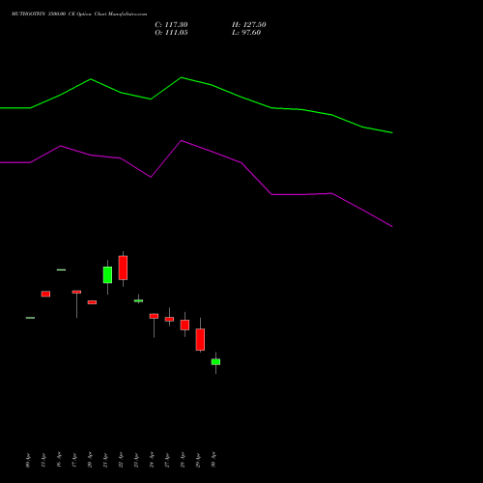The image size is (483, 483).
Task: Click the 29 Apr date label
Action: click(x=198, y=460)
